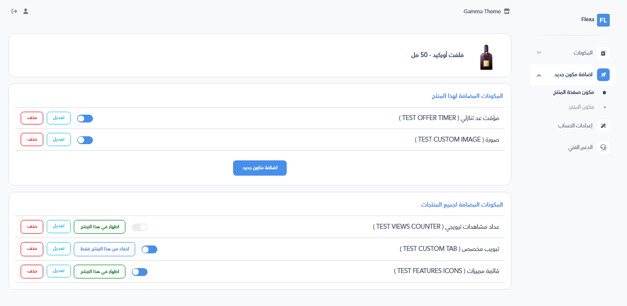
Task: Click اخفاء من هذا المنتج فقط button
Action: click(x=104, y=249)
